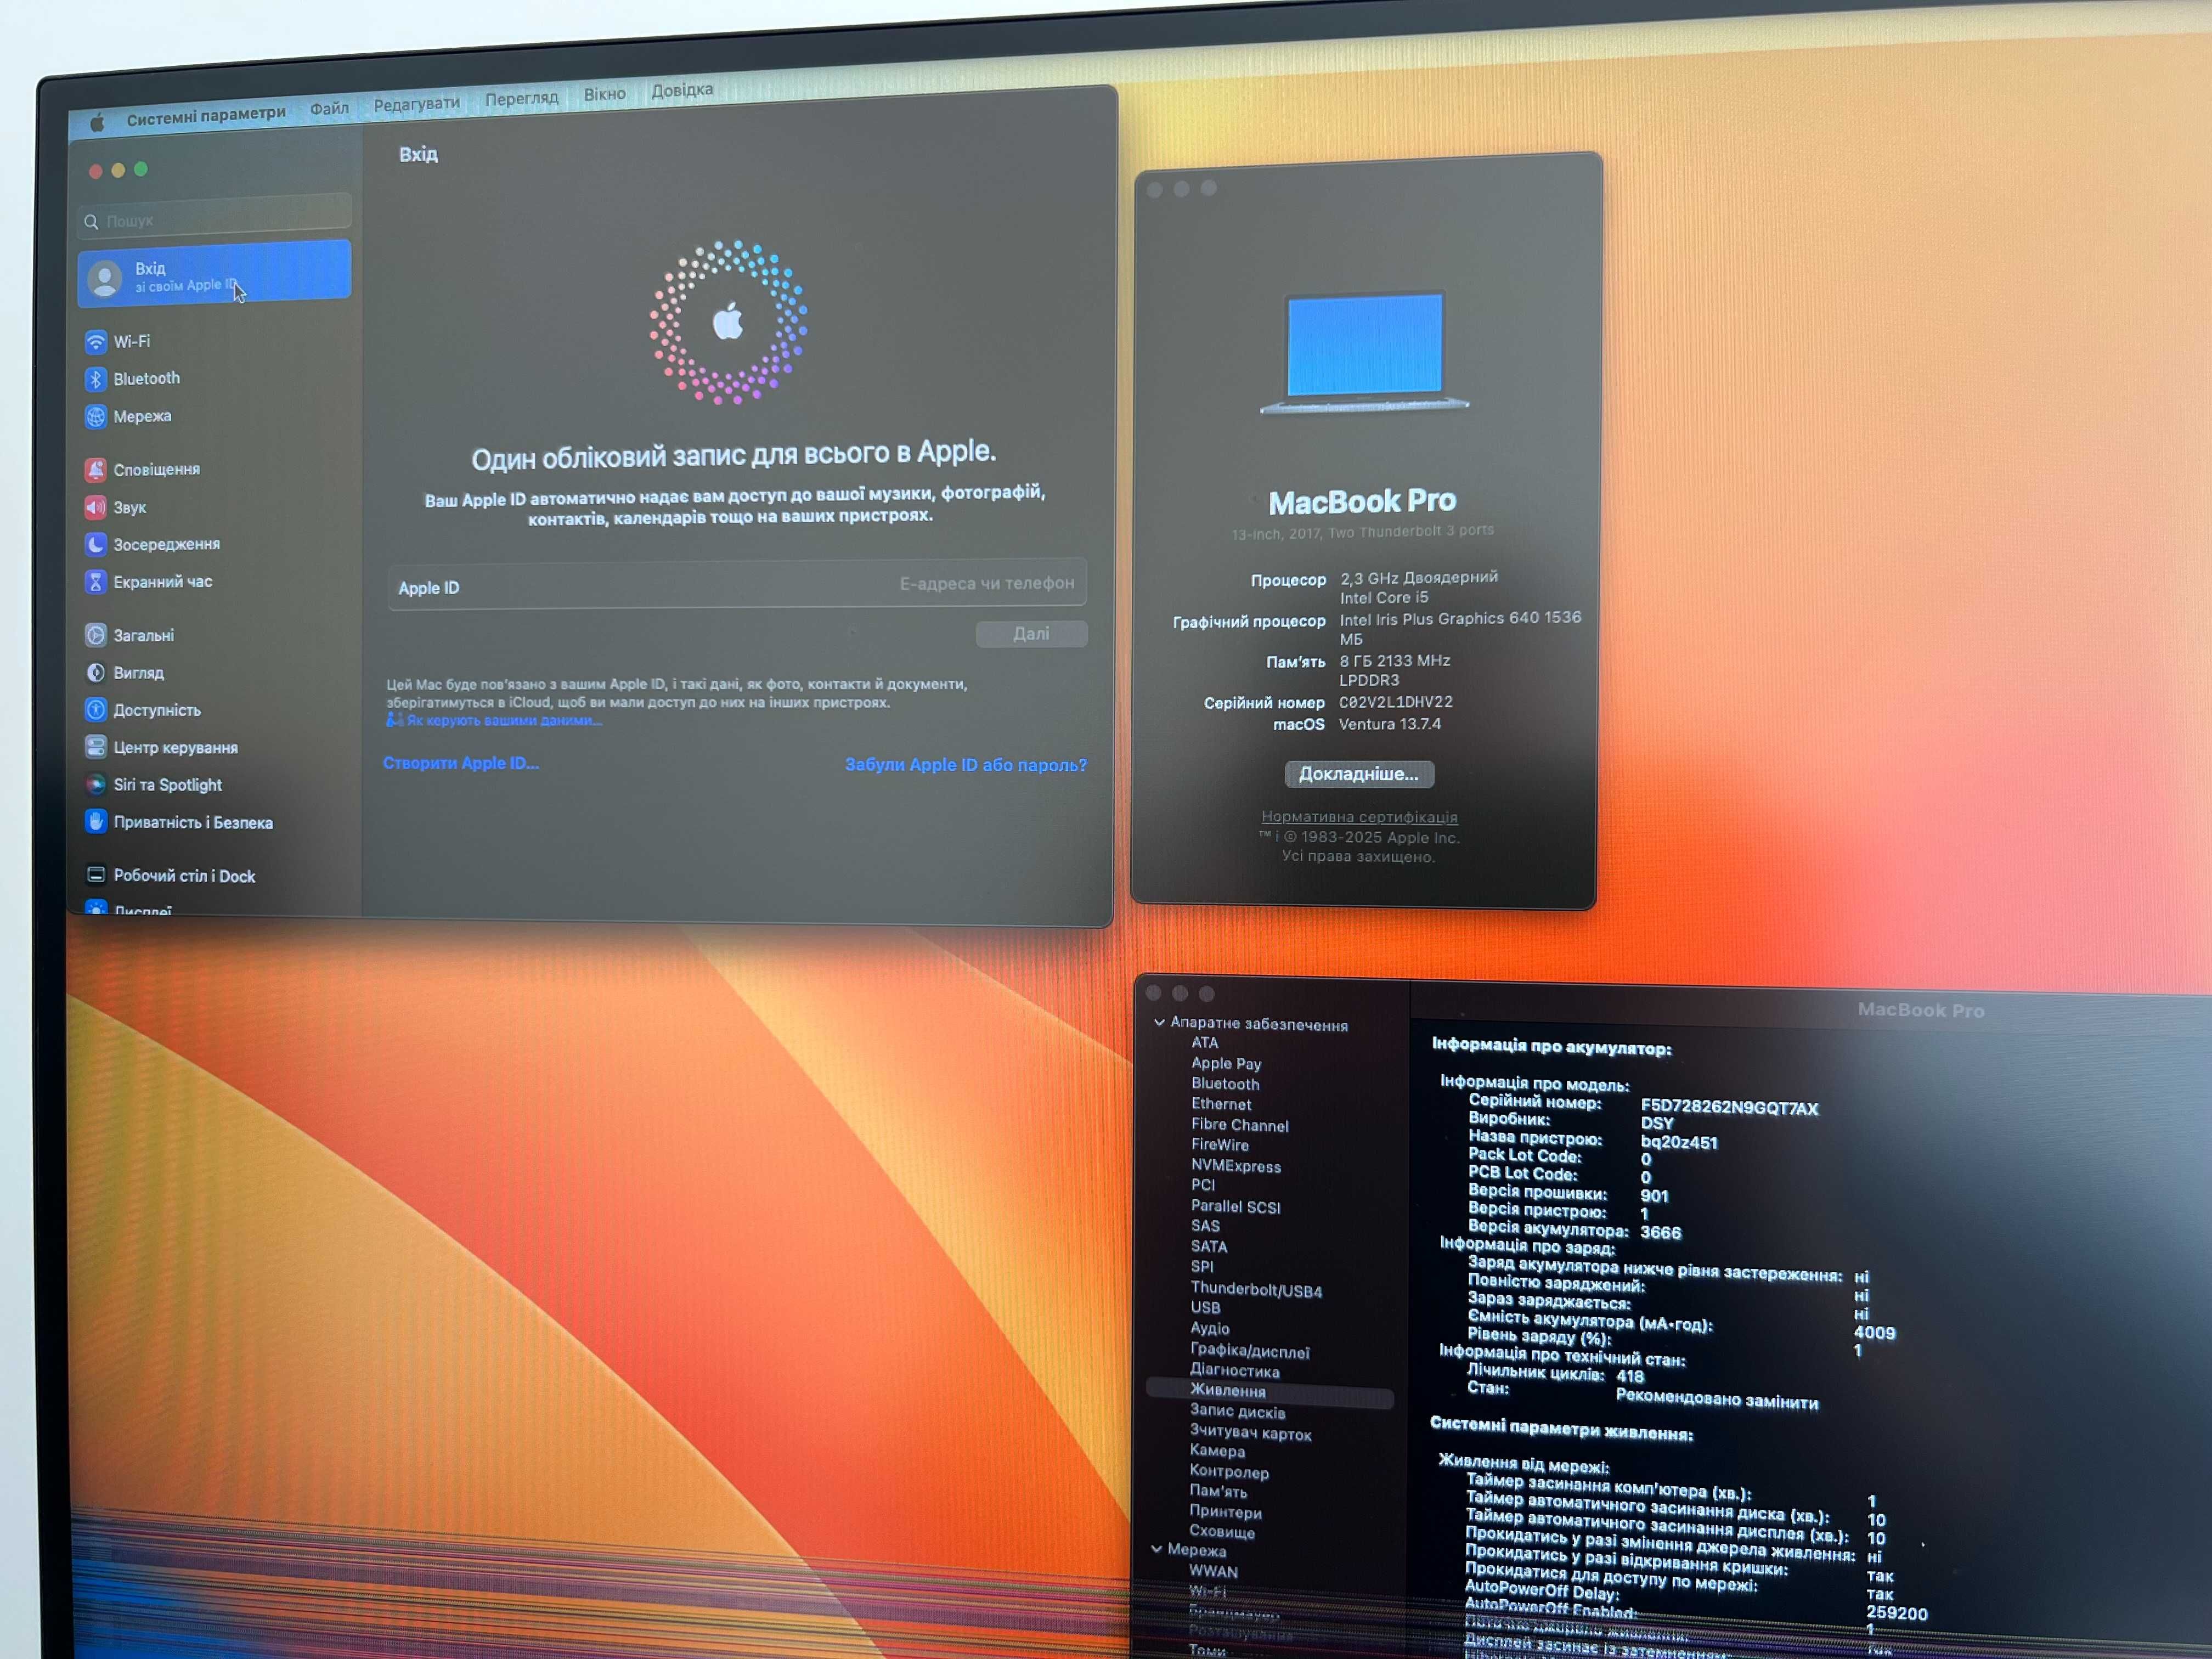Select Fibre Channel in hardware list
2212x1659 pixels.
coord(1239,1125)
